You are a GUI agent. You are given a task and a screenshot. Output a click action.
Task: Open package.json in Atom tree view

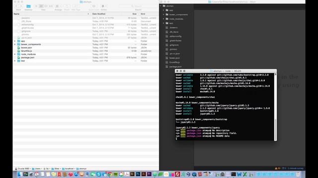pos(175,67)
